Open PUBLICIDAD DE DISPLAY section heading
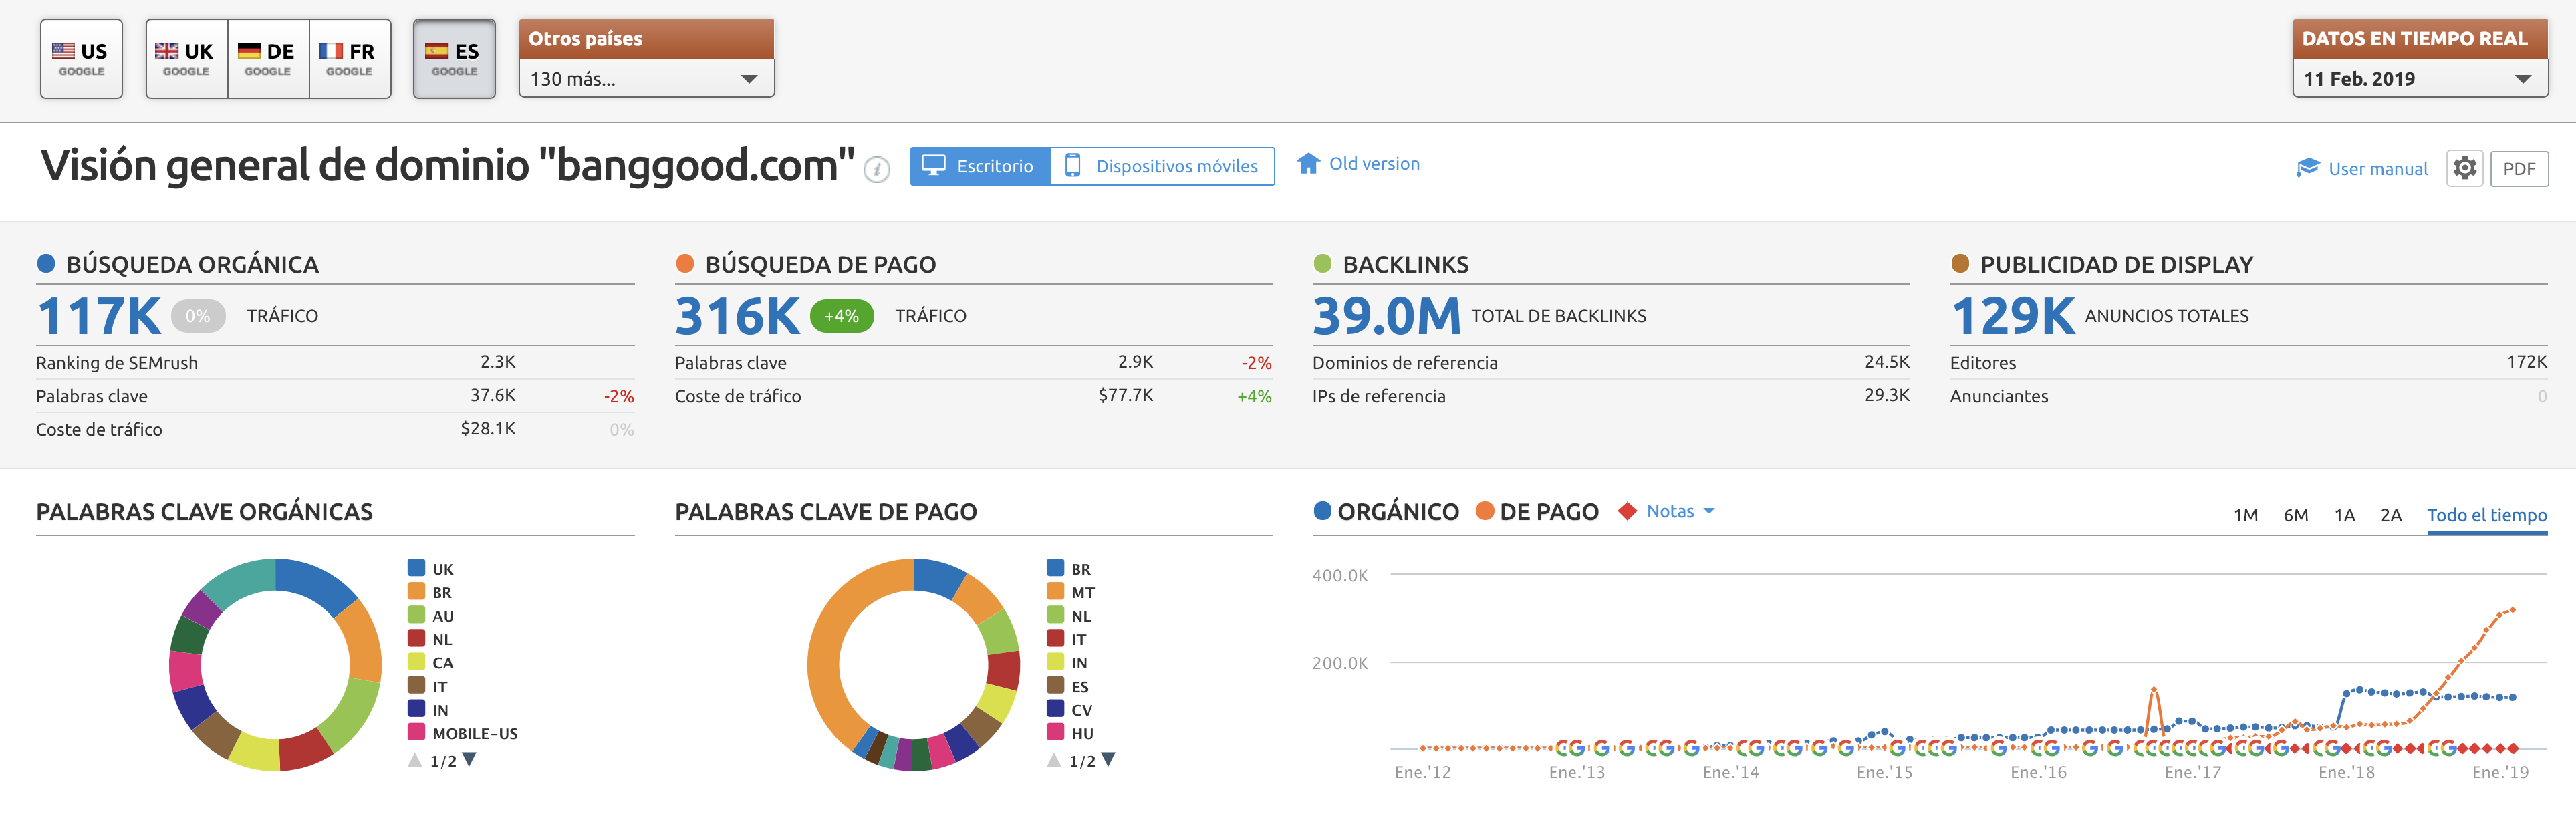The width and height of the screenshot is (2576, 818). point(2116,264)
